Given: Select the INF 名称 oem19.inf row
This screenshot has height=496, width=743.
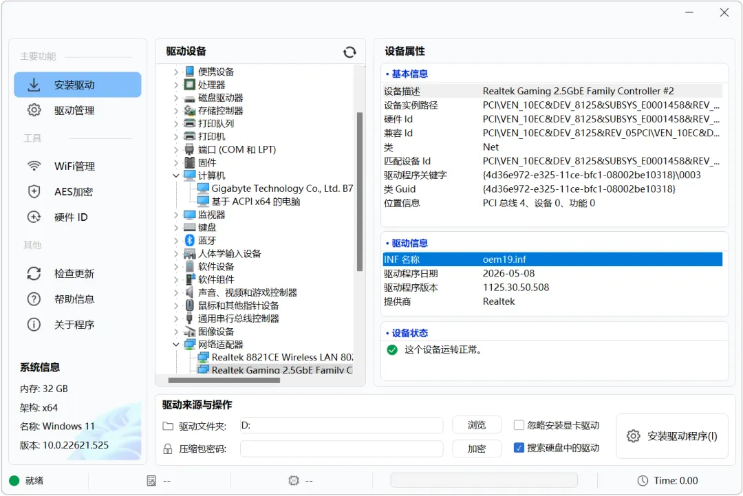Looking at the screenshot, I should pyautogui.click(x=552, y=259).
